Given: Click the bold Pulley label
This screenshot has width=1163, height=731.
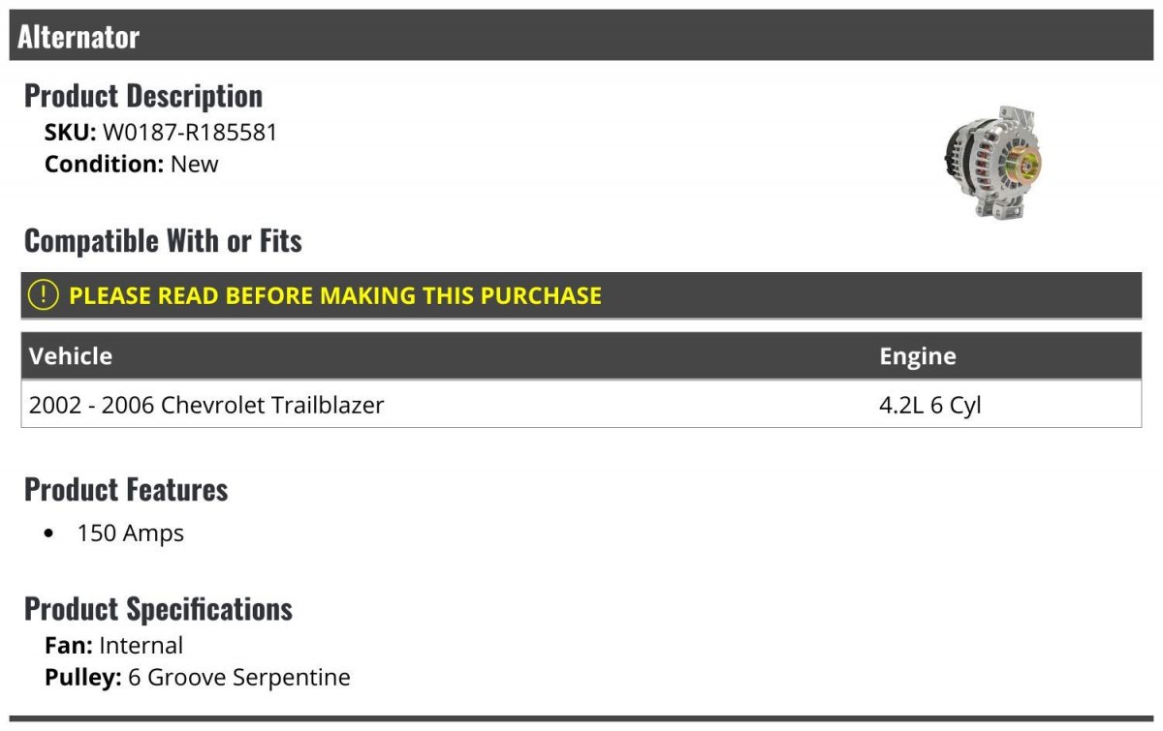Looking at the screenshot, I should (x=83, y=677).
